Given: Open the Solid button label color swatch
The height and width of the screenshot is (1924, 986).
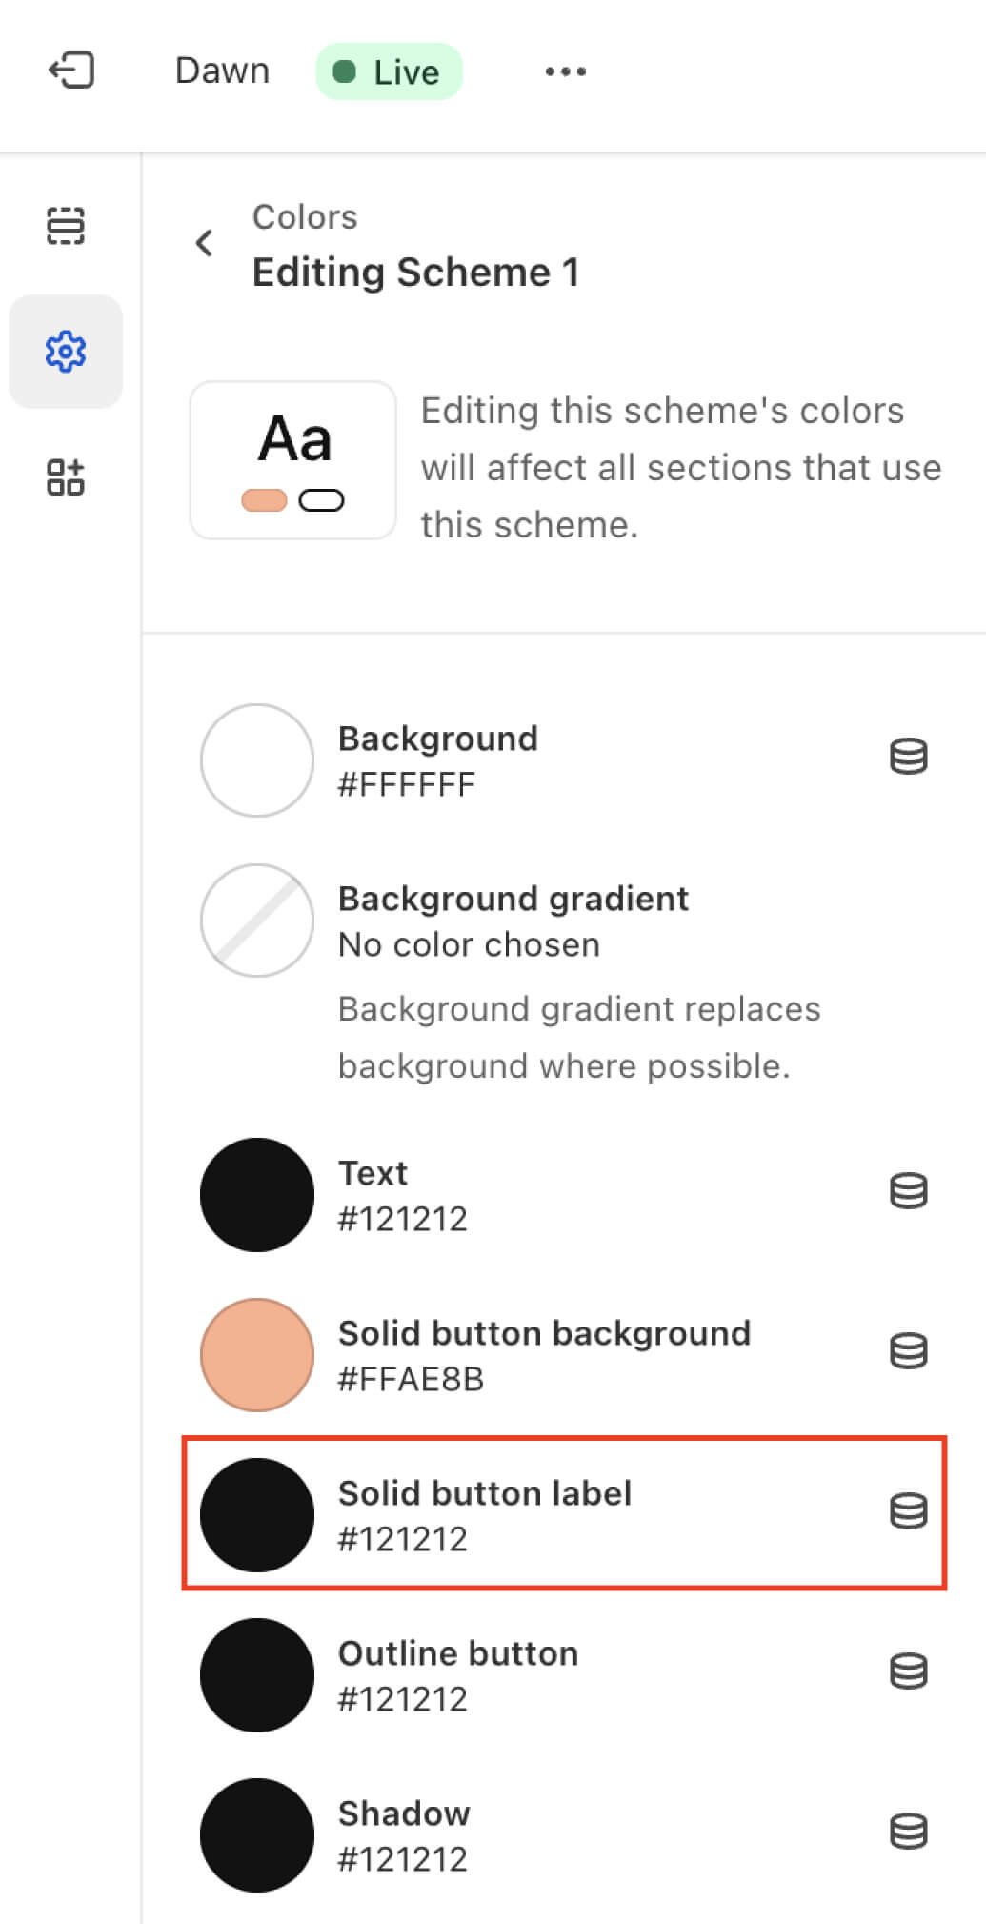Looking at the screenshot, I should point(257,1515).
